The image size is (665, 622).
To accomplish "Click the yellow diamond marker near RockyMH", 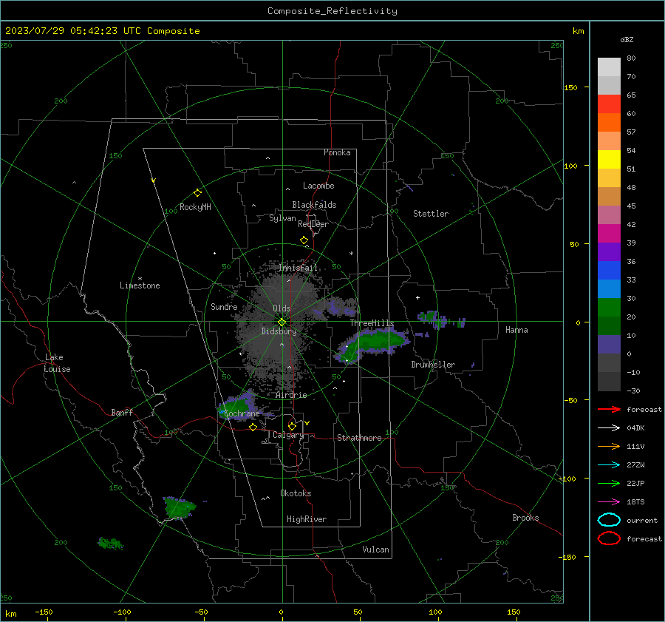I will (x=197, y=193).
